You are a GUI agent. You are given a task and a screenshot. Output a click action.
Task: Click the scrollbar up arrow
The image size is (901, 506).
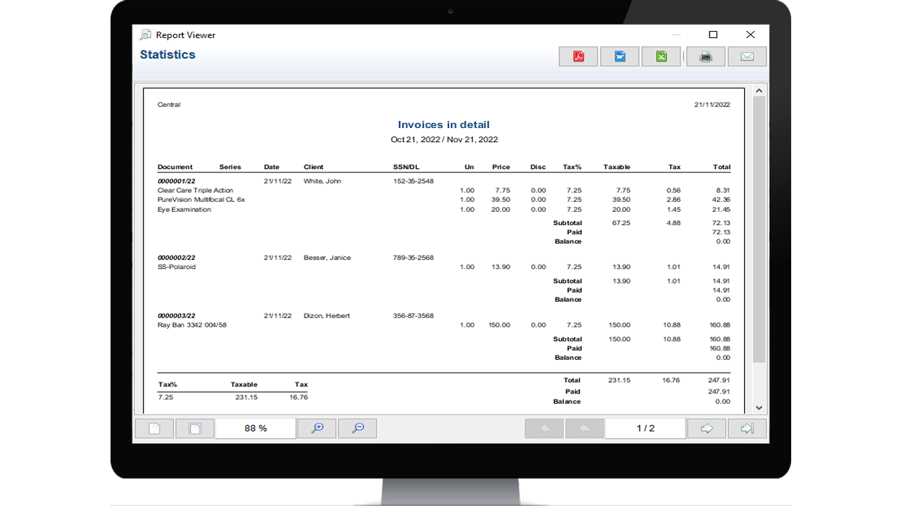click(x=759, y=91)
